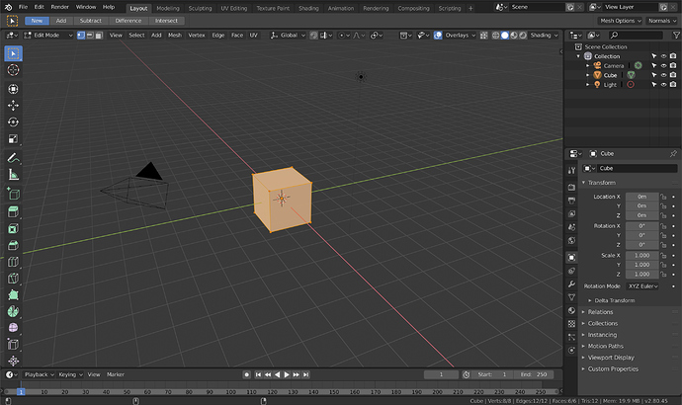The height and width of the screenshot is (405, 682).
Task: Click the Intersect selection mode button
Action: pos(166,21)
